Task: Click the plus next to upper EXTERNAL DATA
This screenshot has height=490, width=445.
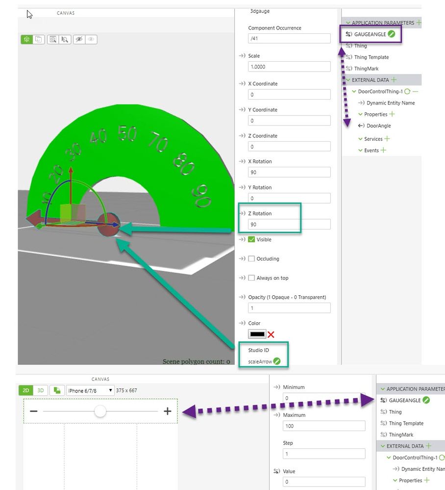Action: 394,79
